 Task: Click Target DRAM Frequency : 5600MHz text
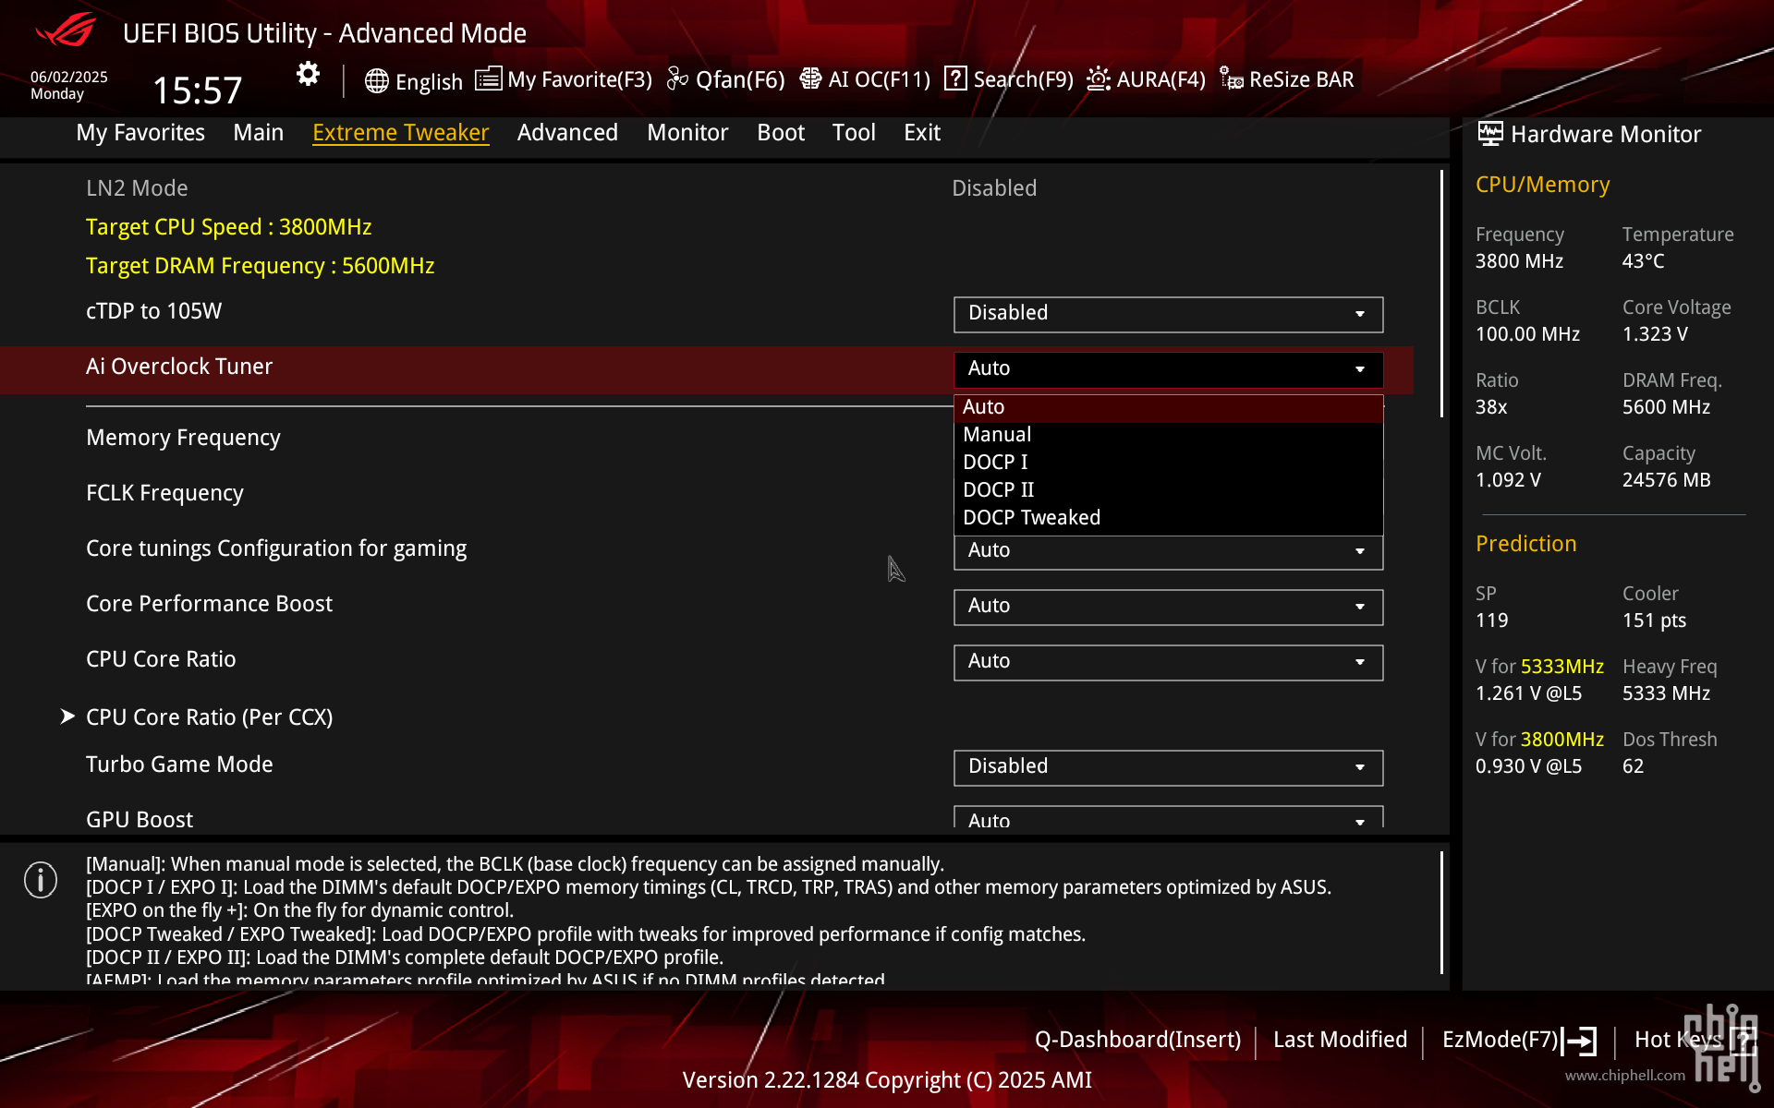click(260, 266)
